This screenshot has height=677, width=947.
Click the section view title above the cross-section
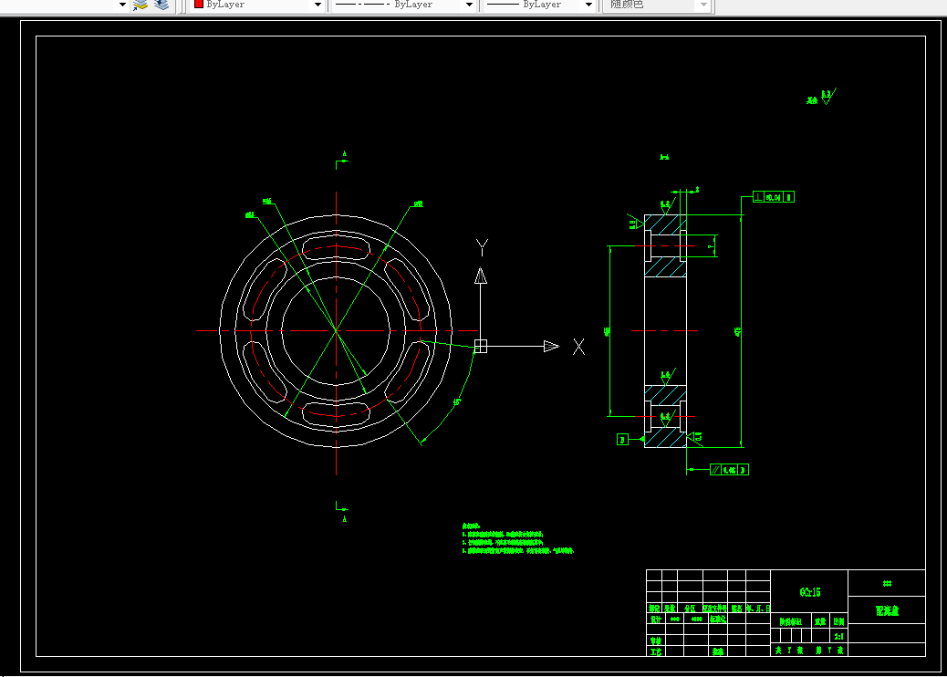pyautogui.click(x=664, y=157)
